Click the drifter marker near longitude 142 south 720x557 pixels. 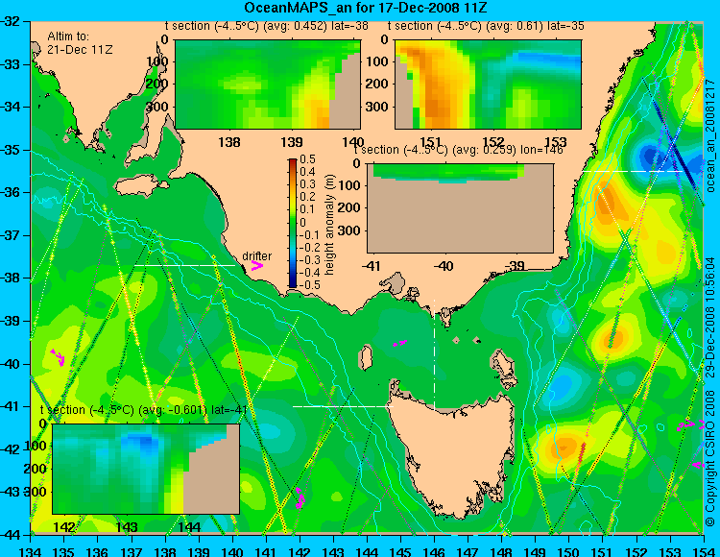point(300,497)
